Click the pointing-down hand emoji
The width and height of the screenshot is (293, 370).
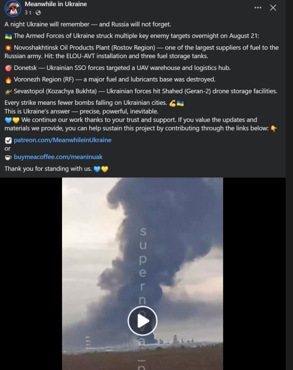coord(274,128)
